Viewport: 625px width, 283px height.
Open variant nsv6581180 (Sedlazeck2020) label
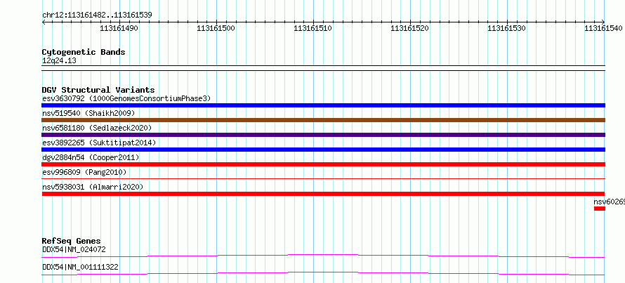click(97, 128)
